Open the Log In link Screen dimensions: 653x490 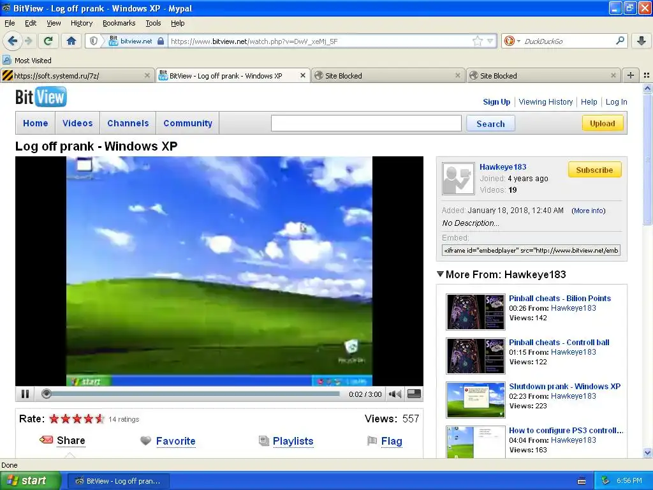pyautogui.click(x=616, y=102)
